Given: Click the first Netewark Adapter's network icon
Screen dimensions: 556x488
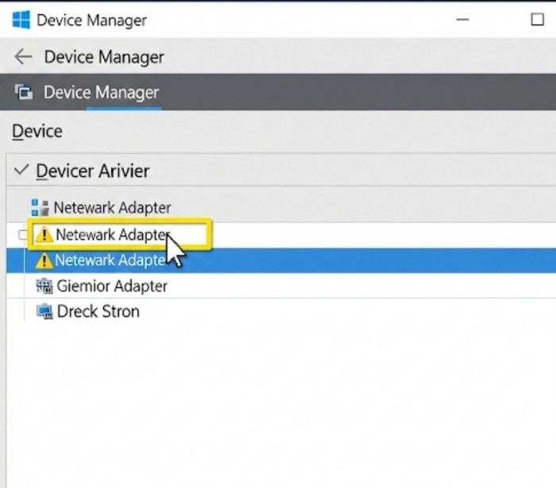Looking at the screenshot, I should (40, 208).
